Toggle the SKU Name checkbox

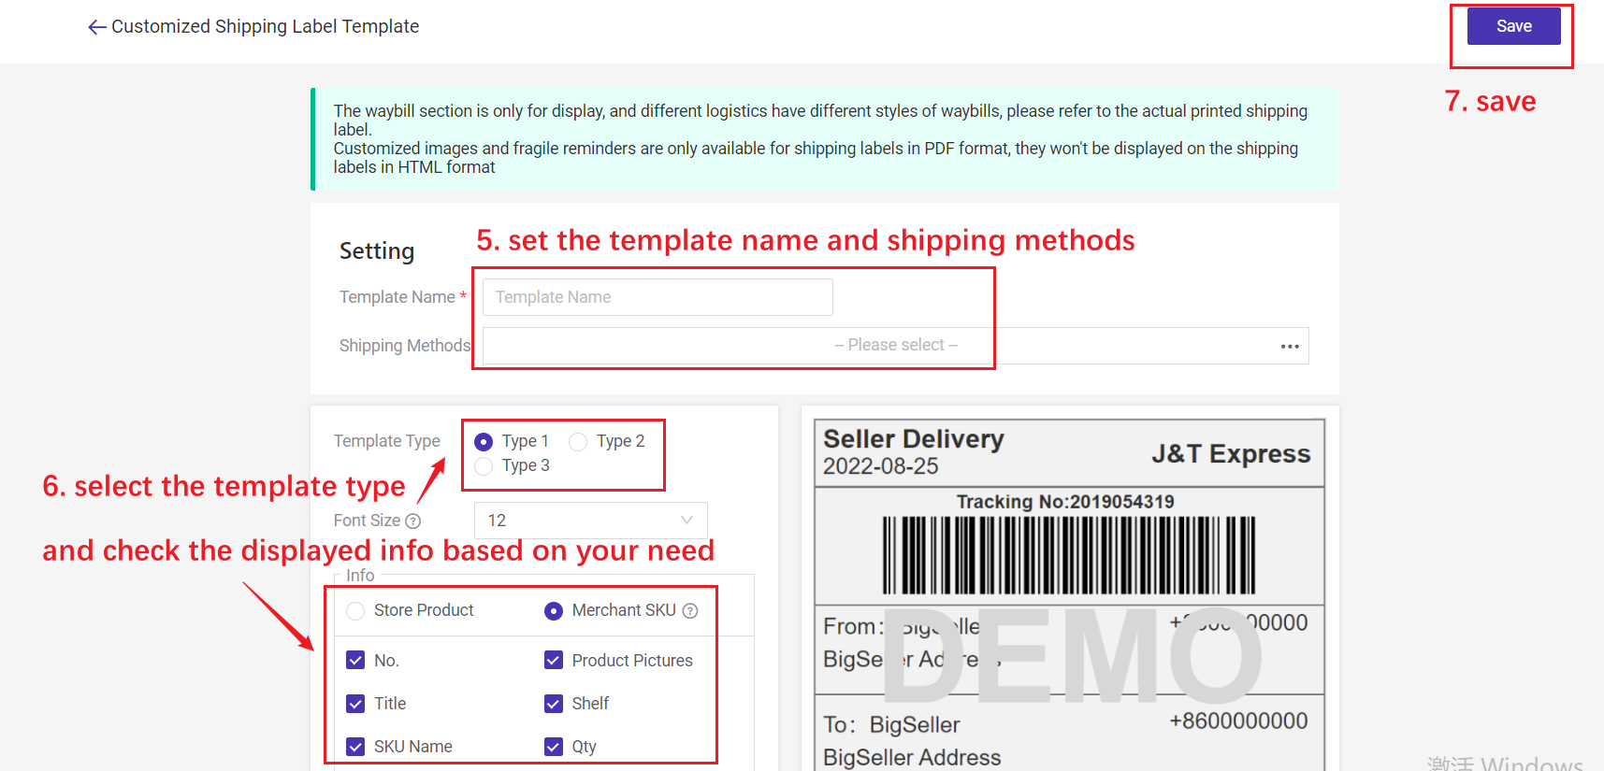pos(355,747)
